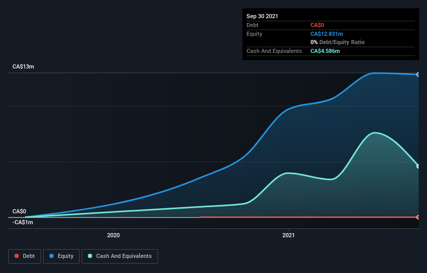Toggle the Debt series legend button
This screenshot has height=273, width=427.
(x=25, y=256)
